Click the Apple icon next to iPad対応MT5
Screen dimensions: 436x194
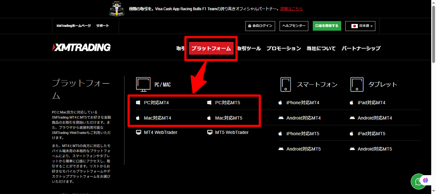352,133
